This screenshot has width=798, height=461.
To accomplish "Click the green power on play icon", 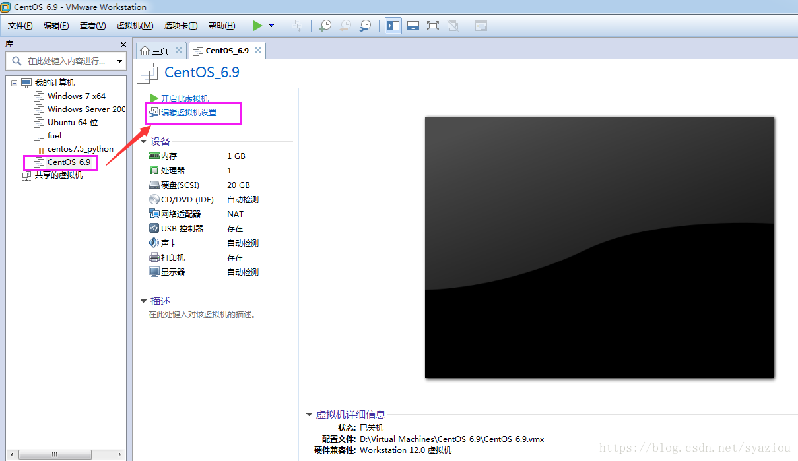I will 257,26.
